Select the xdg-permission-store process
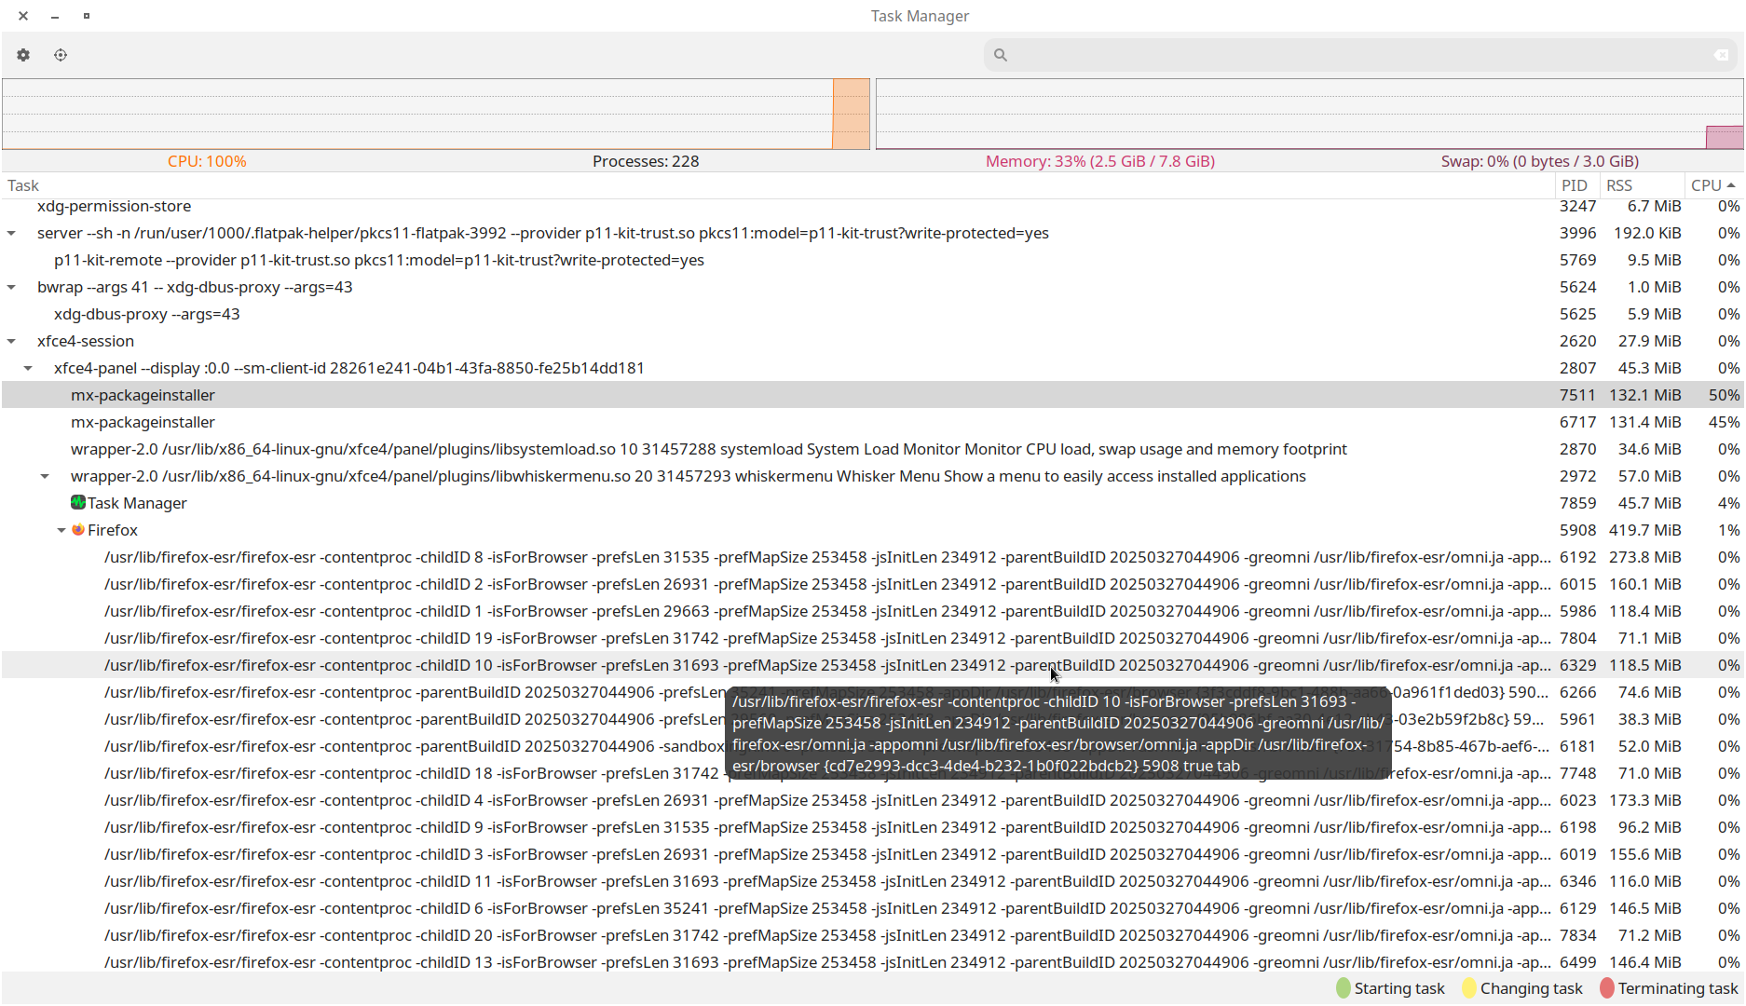1746x1006 pixels. (x=872, y=206)
